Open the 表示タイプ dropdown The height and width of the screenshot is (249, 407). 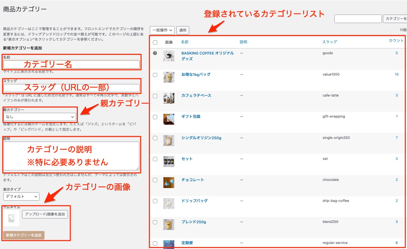click(21, 196)
